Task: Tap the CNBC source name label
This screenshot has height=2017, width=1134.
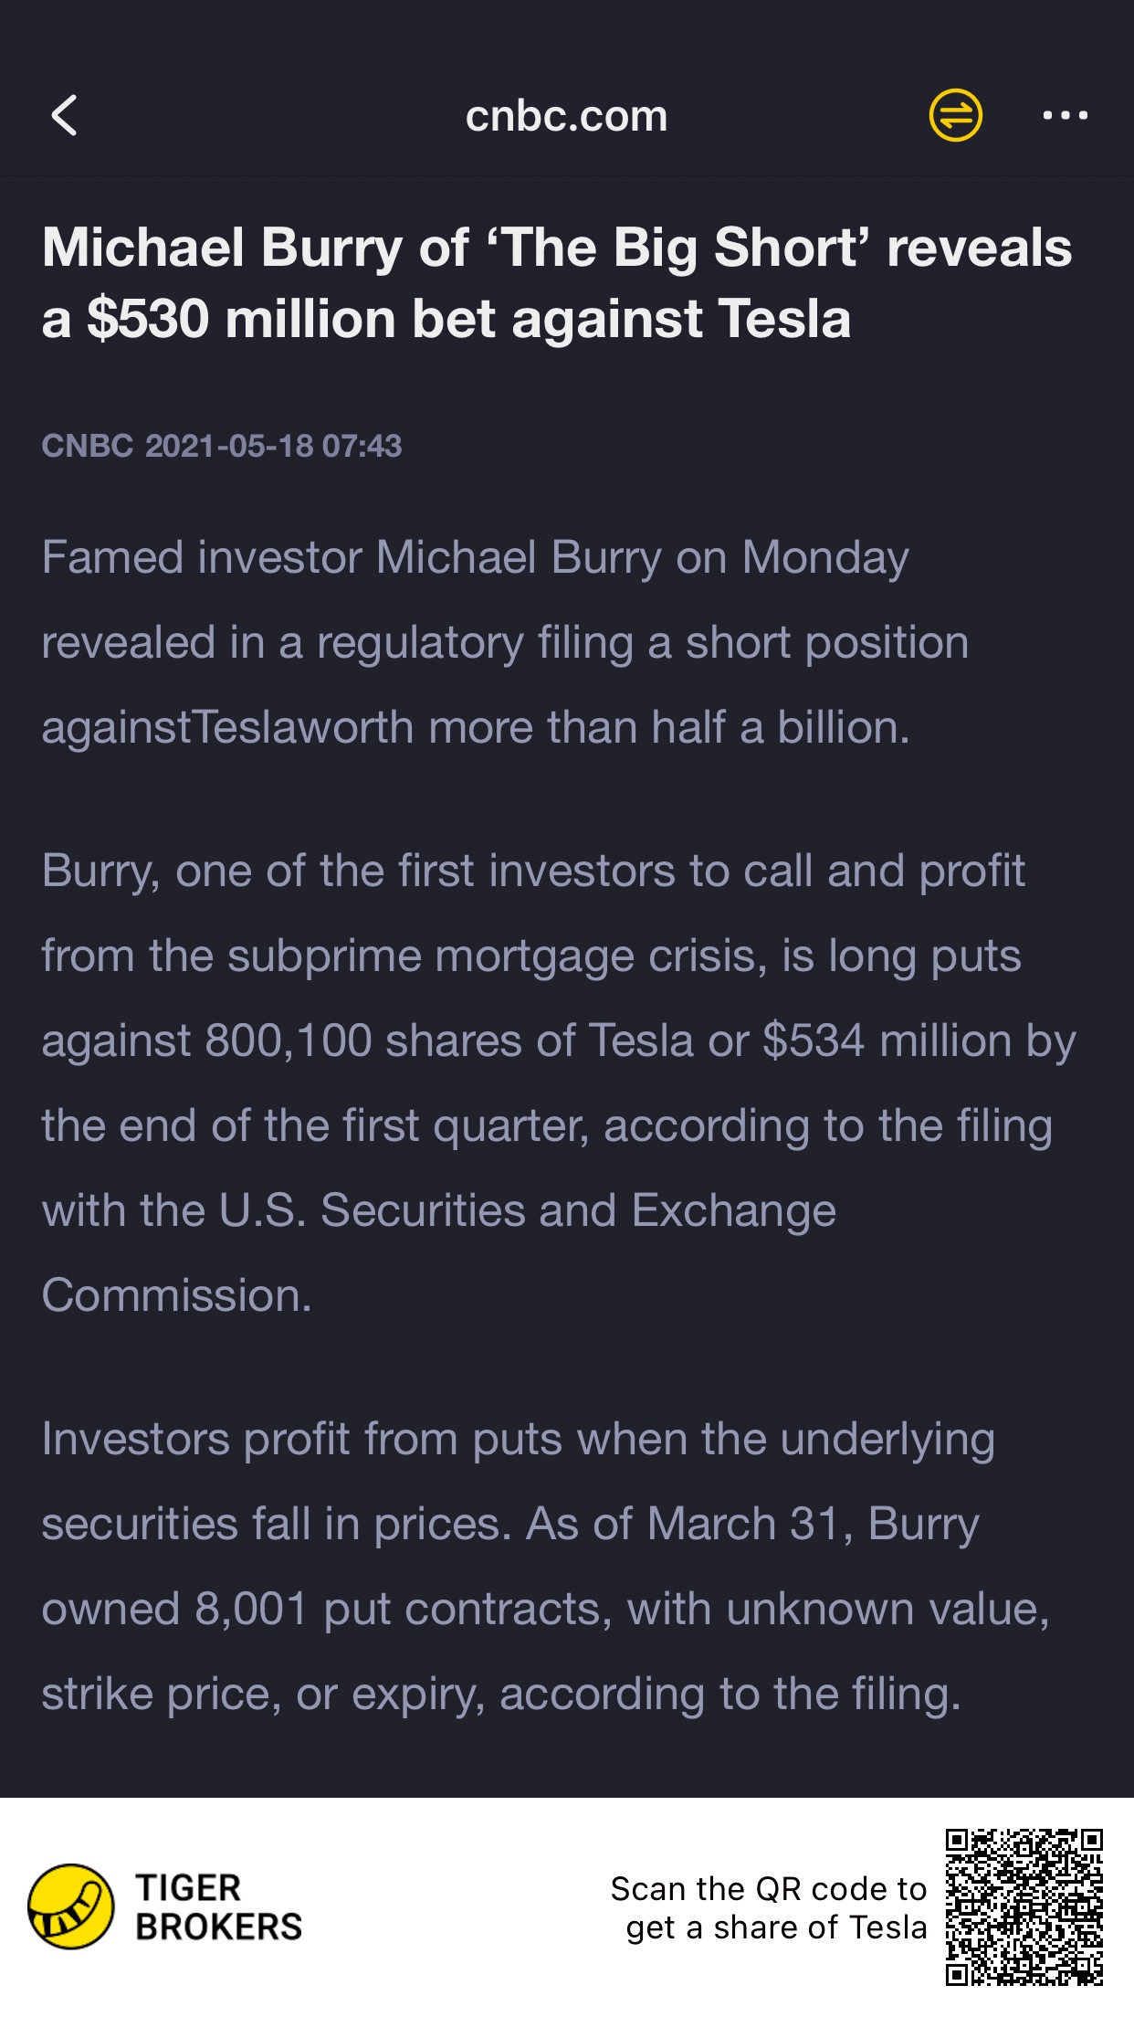Action: pos(88,446)
